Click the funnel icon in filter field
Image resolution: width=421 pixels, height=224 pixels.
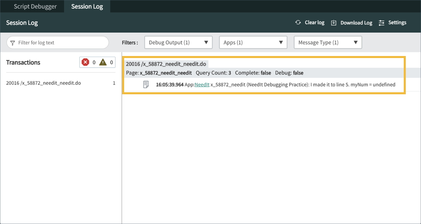click(12, 43)
